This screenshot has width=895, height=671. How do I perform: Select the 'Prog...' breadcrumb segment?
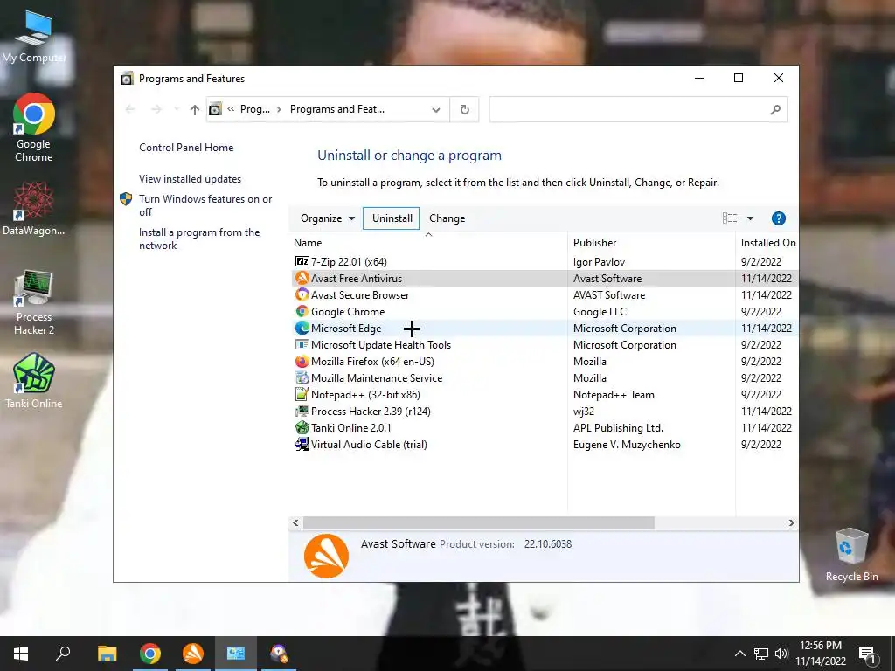254,109
